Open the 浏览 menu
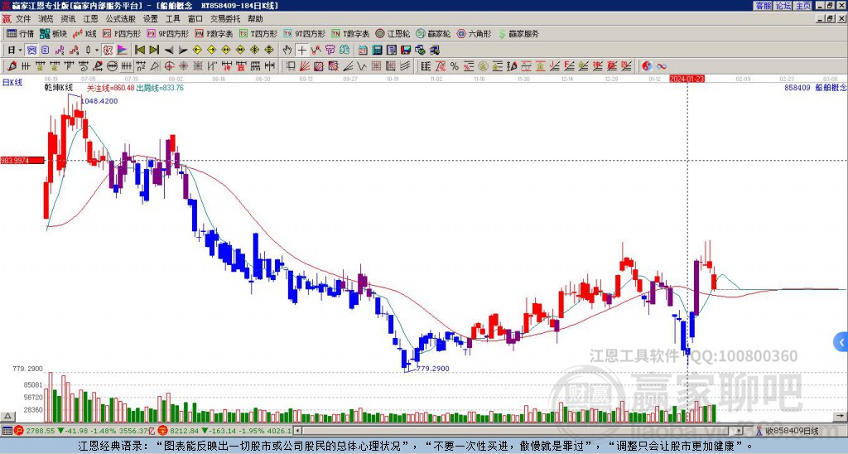This screenshot has height=454, width=848. point(46,19)
